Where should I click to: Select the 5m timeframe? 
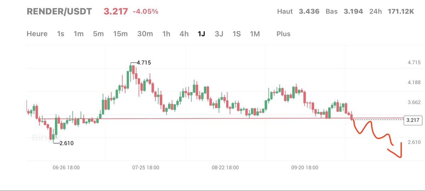tap(98, 34)
